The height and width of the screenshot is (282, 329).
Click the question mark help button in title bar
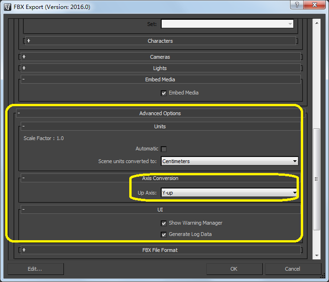pyautogui.click(x=297, y=5)
